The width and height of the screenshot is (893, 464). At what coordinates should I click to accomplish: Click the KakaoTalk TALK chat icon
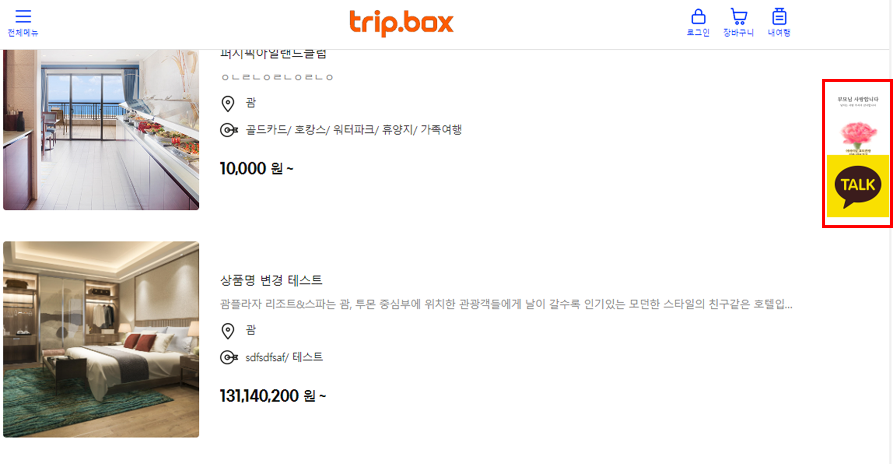coord(858,186)
